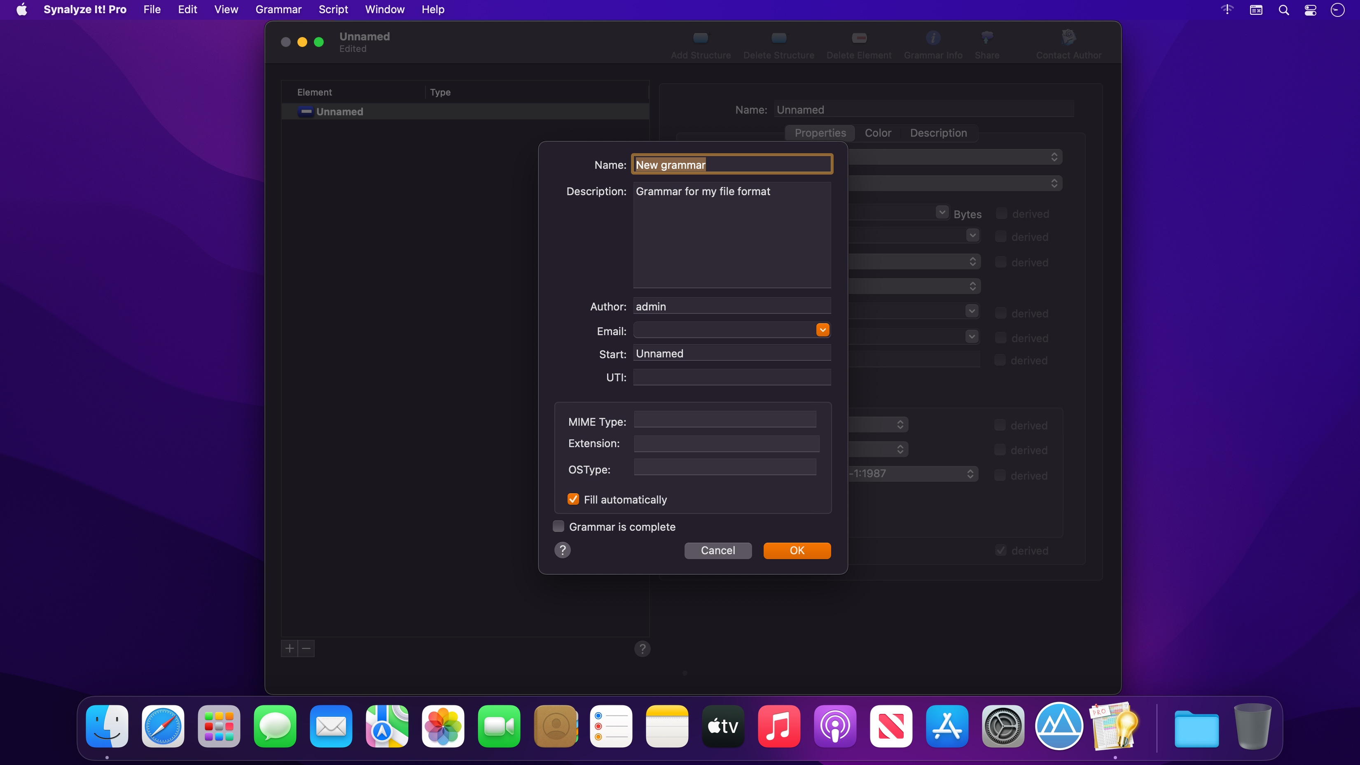The height and width of the screenshot is (765, 1360).
Task: Uncheck the Fill automatically checkbox
Action: tap(573, 499)
